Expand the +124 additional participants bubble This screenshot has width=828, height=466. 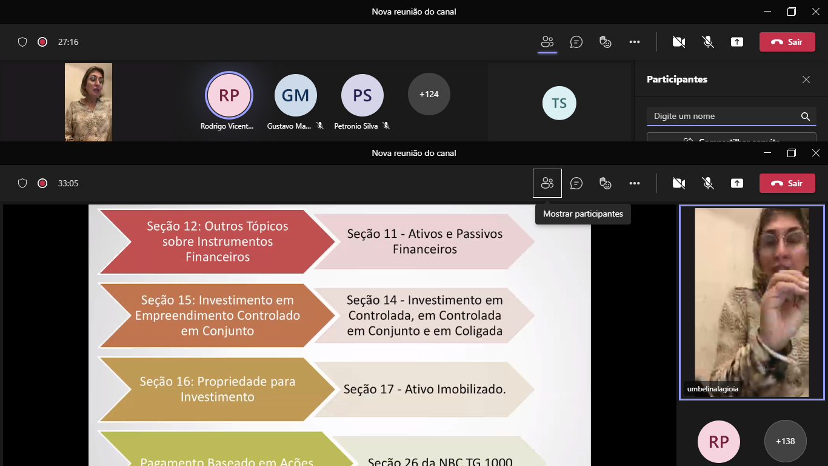(429, 94)
